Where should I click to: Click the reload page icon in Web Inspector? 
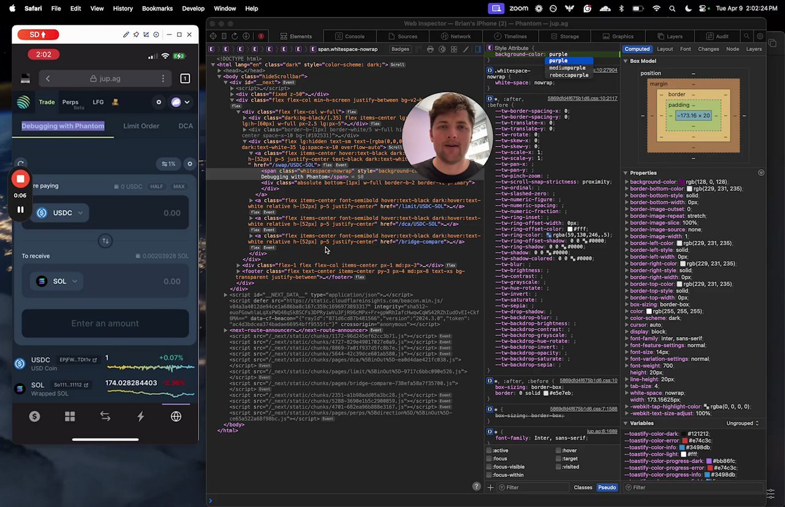click(235, 36)
